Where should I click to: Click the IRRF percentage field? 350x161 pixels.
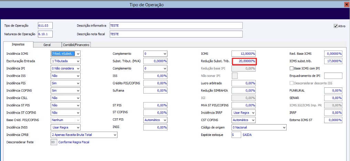tap(333, 112)
